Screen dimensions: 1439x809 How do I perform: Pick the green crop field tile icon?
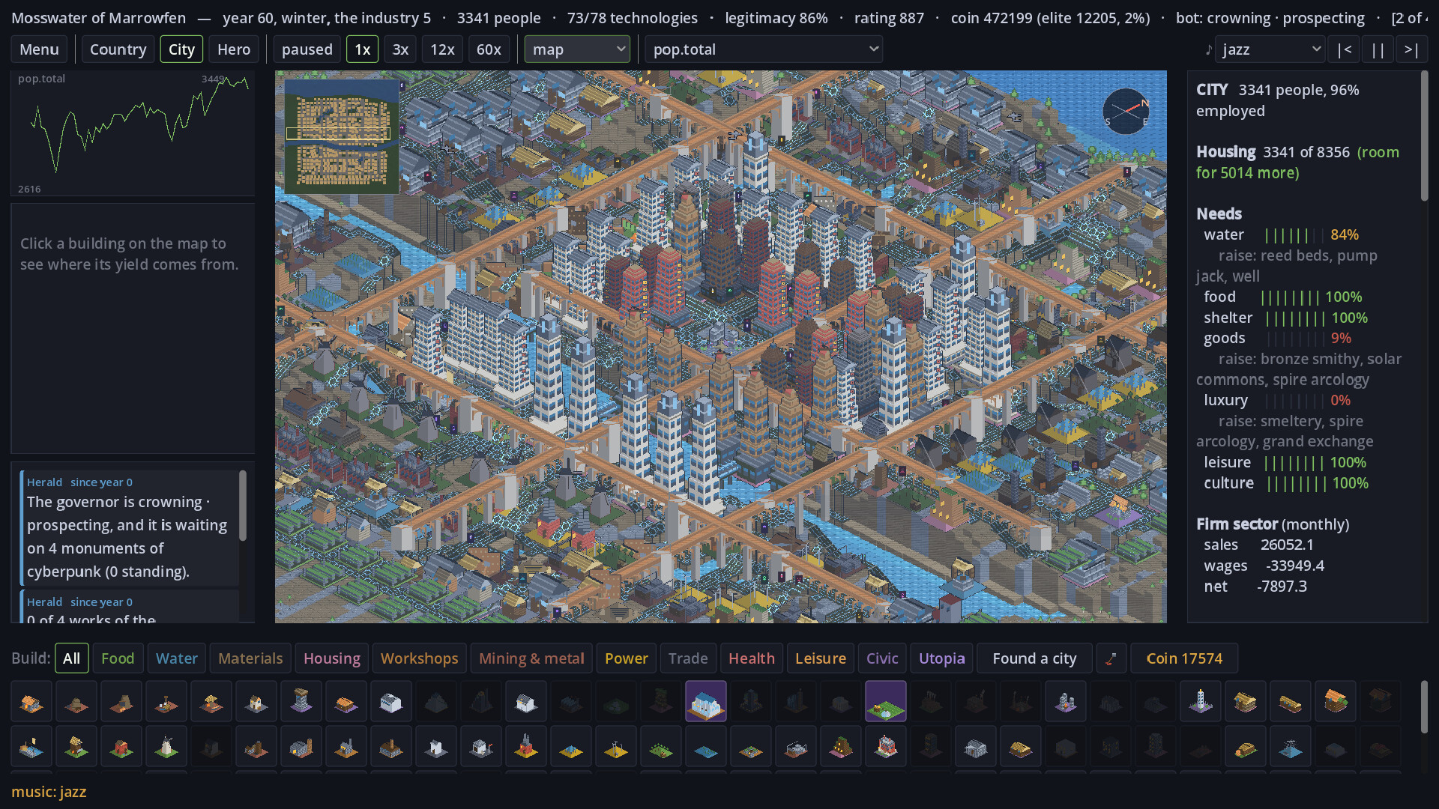click(x=661, y=746)
